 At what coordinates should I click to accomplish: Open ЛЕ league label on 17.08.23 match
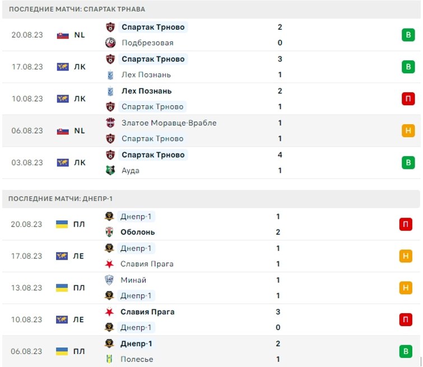pyautogui.click(x=78, y=256)
